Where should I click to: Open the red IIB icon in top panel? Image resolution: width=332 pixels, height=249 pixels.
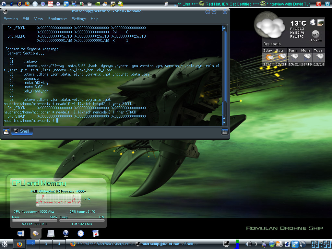(x=50, y=4)
